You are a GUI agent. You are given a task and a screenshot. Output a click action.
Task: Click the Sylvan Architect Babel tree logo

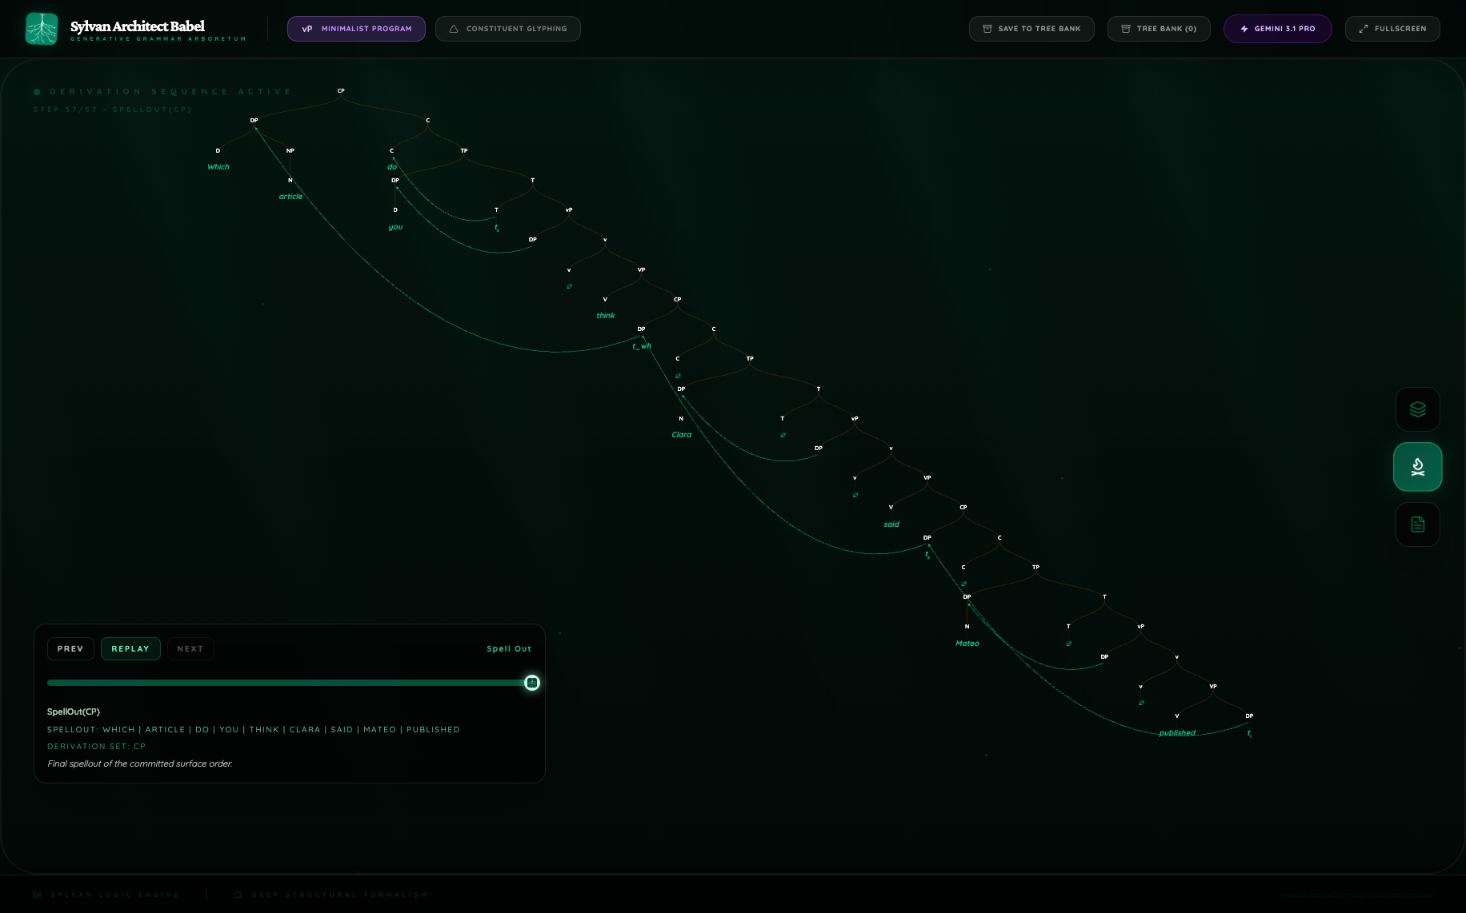[x=42, y=29]
